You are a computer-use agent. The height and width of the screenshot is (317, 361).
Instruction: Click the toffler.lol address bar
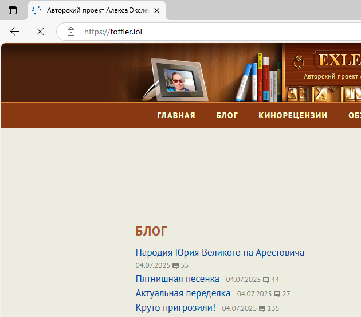tap(218, 32)
